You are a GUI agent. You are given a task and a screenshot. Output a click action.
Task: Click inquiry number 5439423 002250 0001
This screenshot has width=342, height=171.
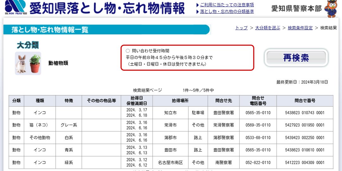(x=305, y=138)
